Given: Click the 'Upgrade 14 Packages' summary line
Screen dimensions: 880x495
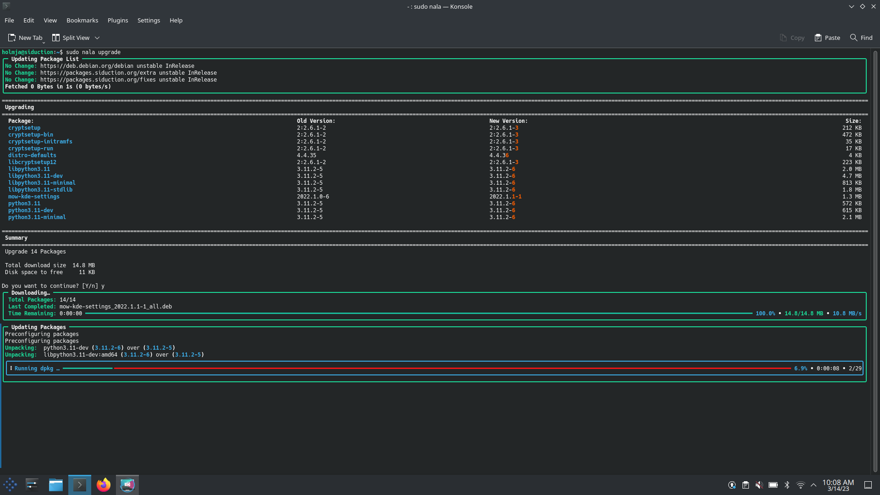Looking at the screenshot, I should [x=35, y=252].
